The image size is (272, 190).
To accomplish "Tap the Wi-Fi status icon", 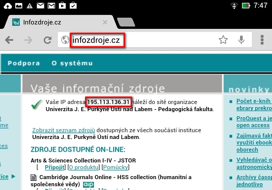I will tap(234, 6).
